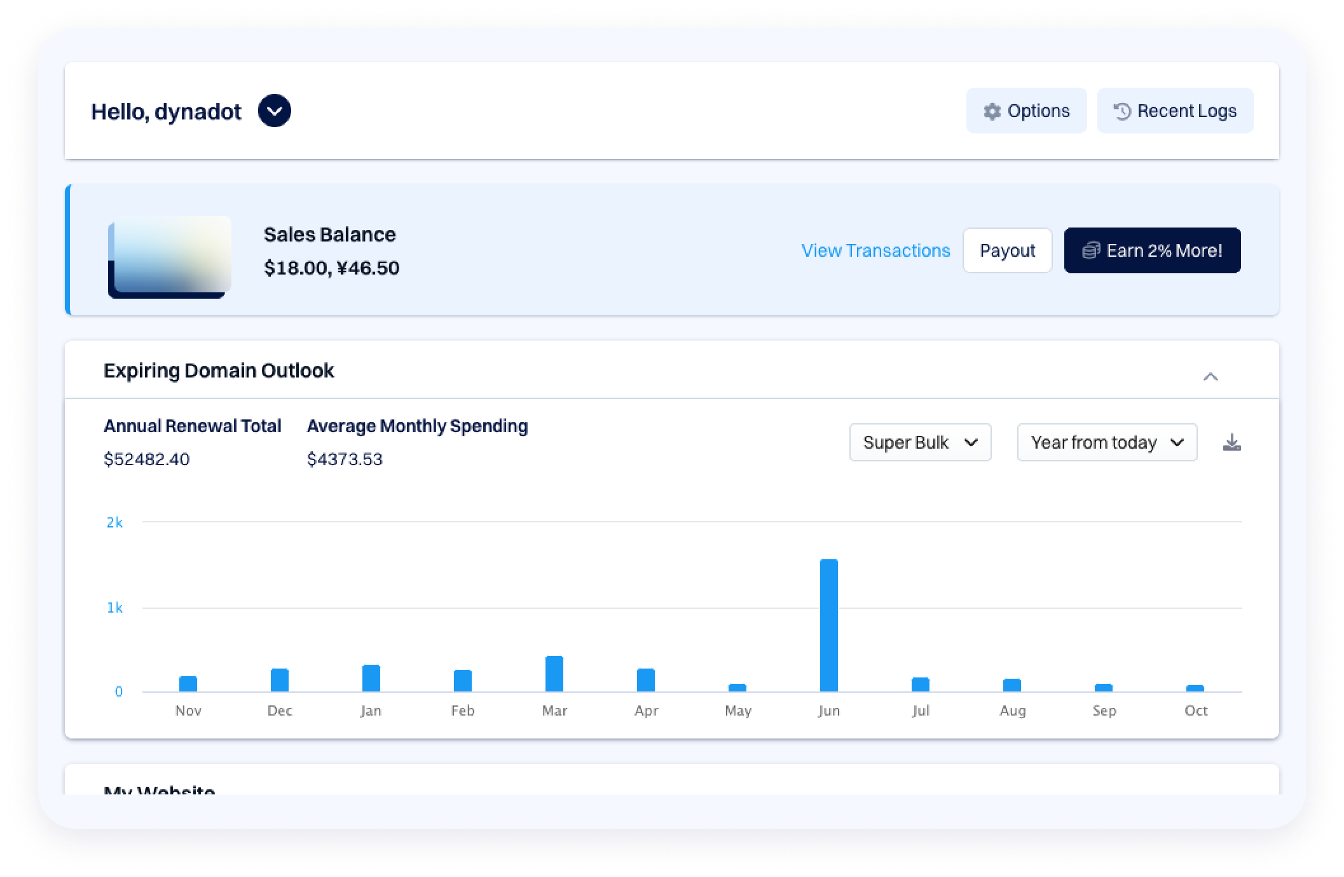Image resolution: width=1344 pixels, height=877 pixels.
Task: Collapse the Expiring Domain Outlook panel
Action: 1210,377
